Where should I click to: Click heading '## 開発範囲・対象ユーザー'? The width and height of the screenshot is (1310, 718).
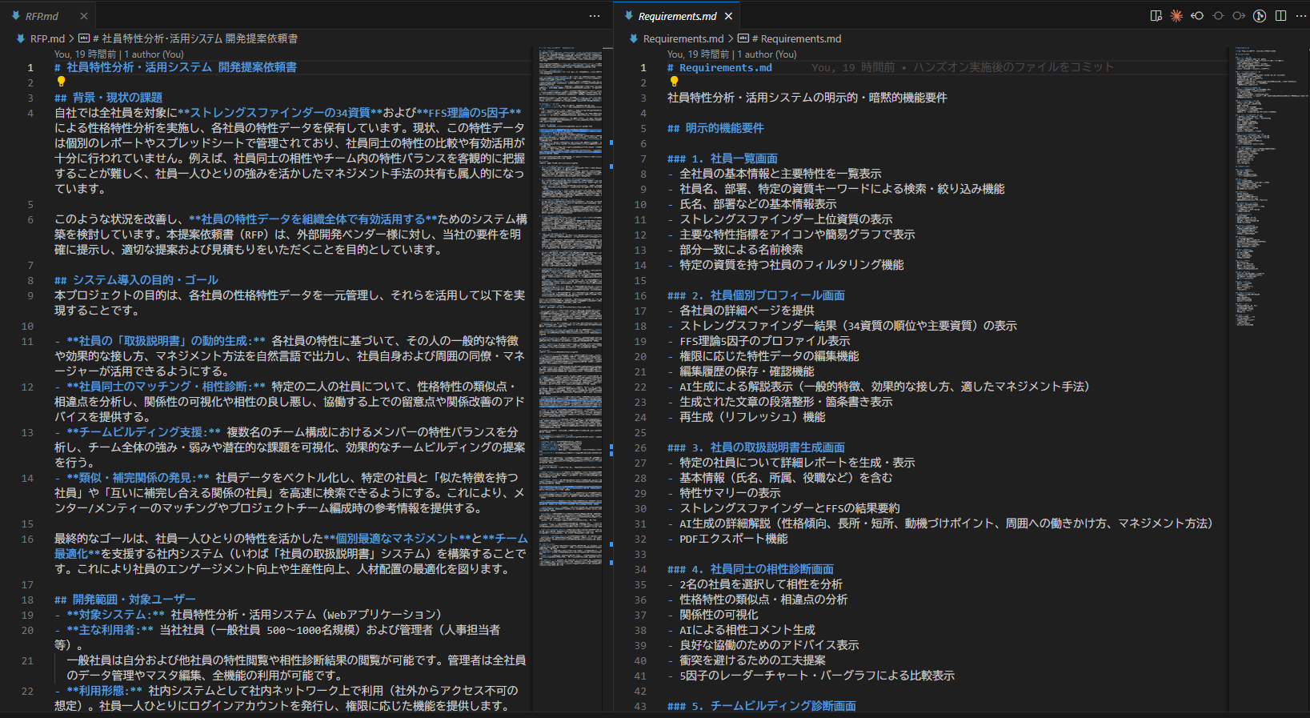125,600
